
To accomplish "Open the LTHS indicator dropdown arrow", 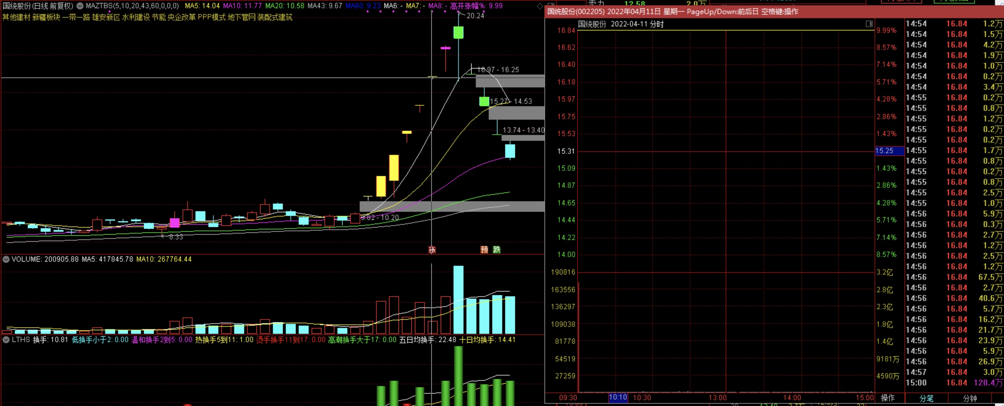I will tap(6, 340).
